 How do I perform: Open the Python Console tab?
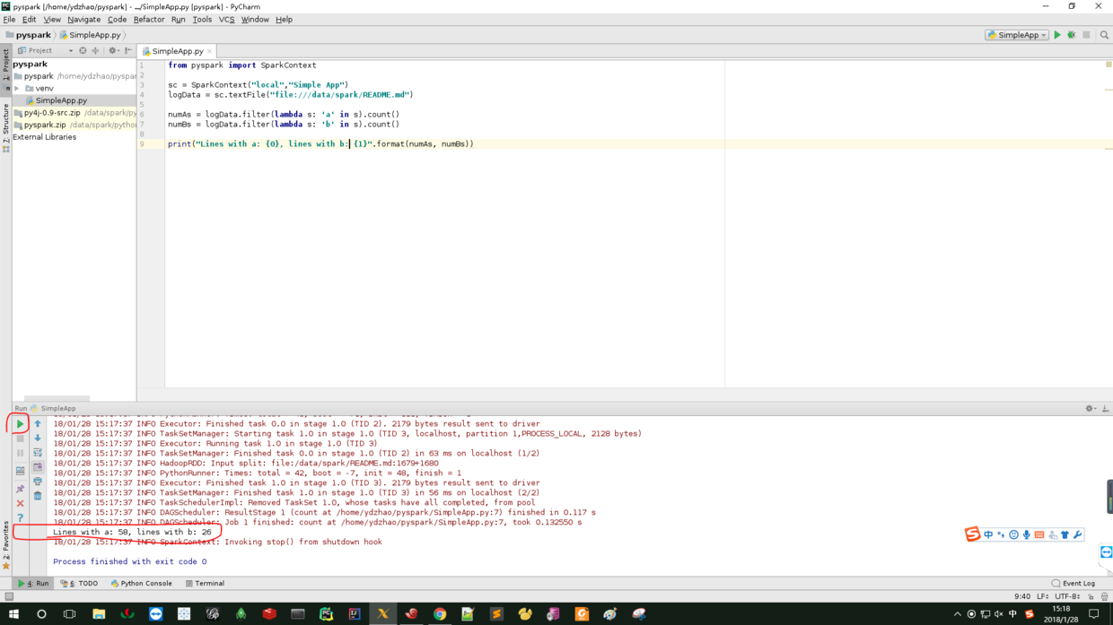tap(141, 584)
